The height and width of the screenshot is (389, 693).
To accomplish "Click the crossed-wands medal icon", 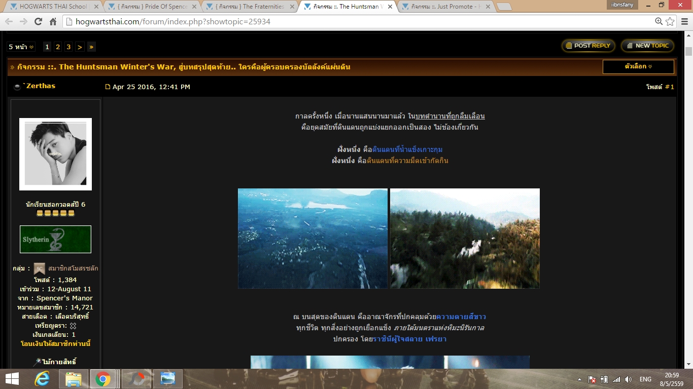I will pyautogui.click(x=73, y=326).
